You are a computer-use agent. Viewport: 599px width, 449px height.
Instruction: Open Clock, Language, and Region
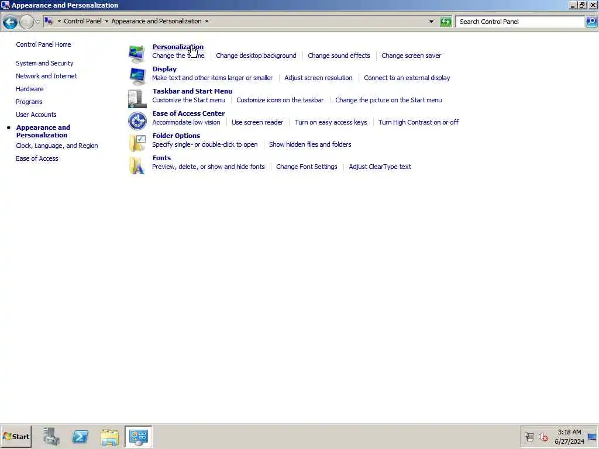tap(57, 146)
